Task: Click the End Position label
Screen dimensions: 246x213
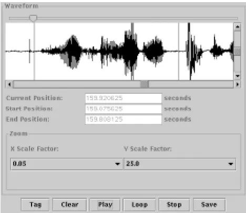Action: (x=27, y=119)
